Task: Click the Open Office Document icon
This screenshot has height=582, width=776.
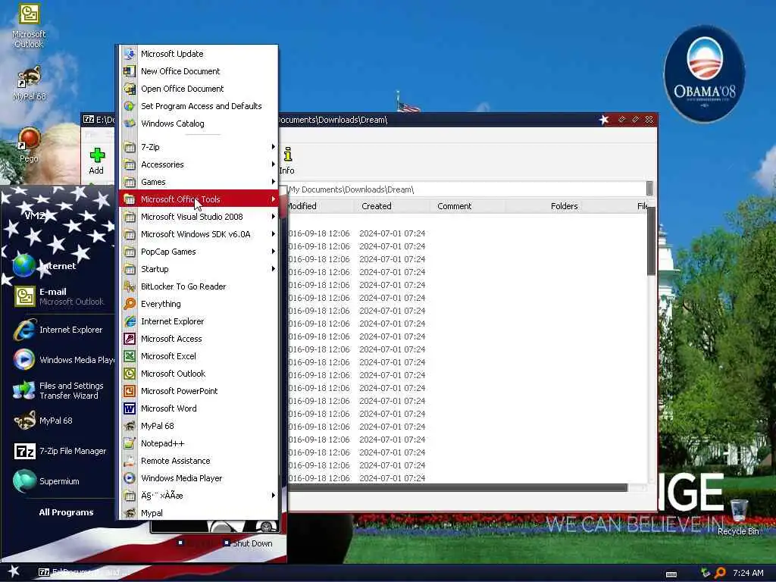Action: pyautogui.click(x=130, y=89)
